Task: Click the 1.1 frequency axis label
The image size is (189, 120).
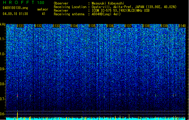Action: coord(3,39)
